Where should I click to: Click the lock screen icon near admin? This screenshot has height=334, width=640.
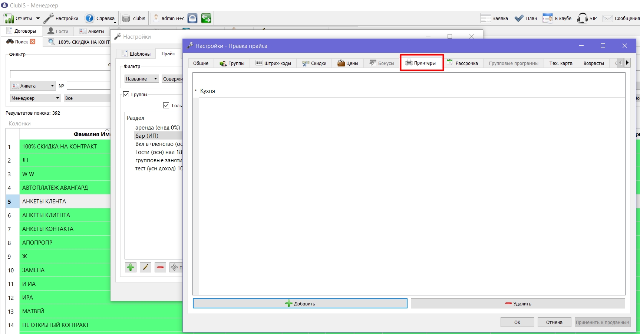192,18
